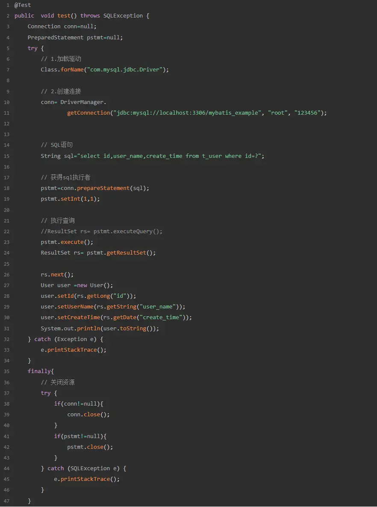Image resolution: width=377 pixels, height=507 pixels.
Task: Click the getConnection method name
Action: coord(88,113)
